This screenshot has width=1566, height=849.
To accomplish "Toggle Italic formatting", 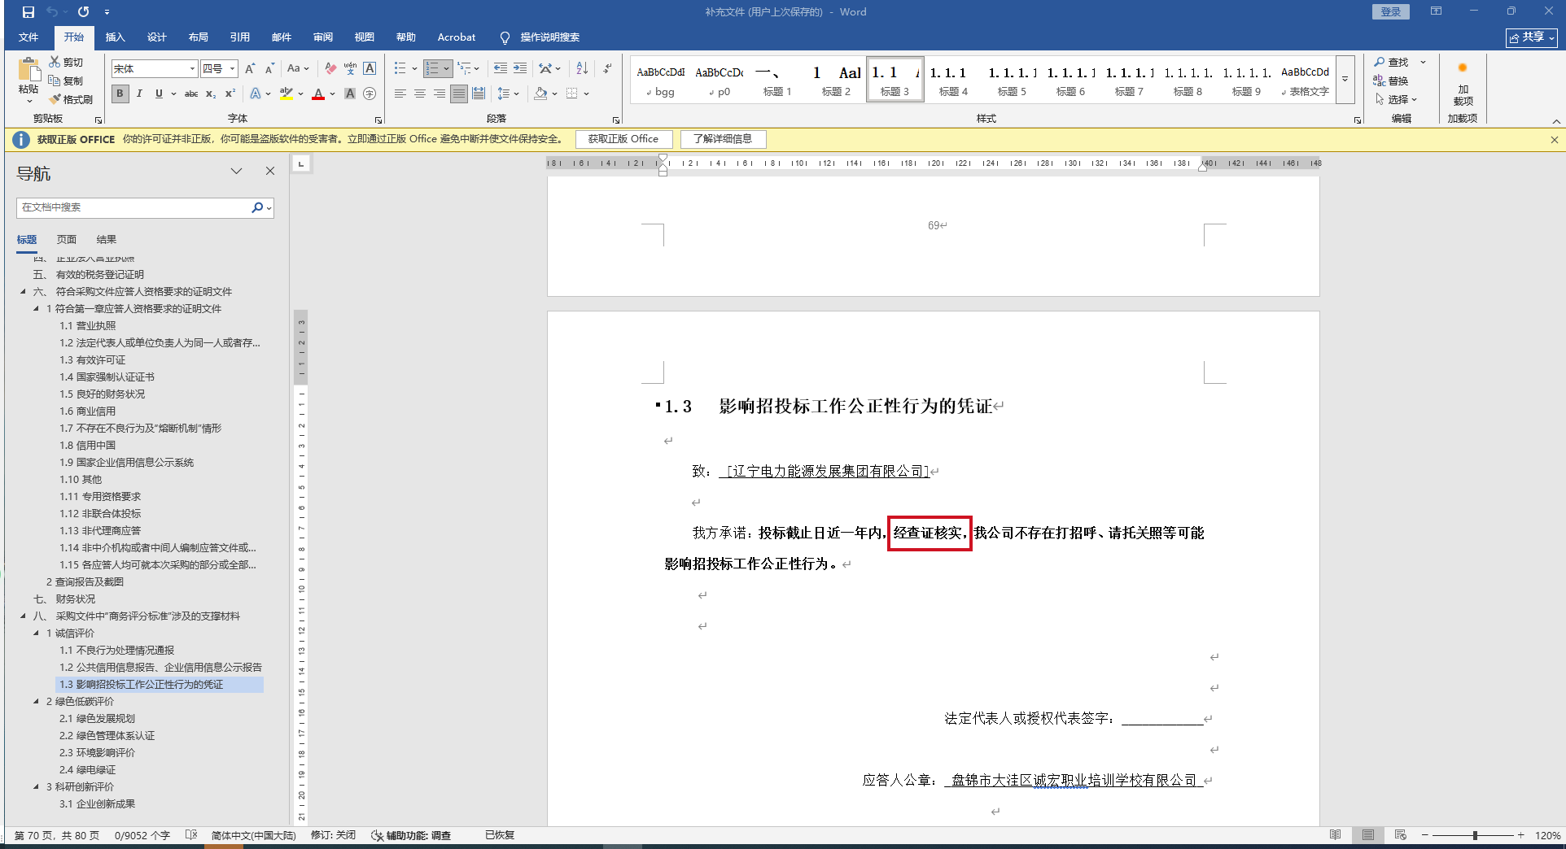I will tap(139, 94).
